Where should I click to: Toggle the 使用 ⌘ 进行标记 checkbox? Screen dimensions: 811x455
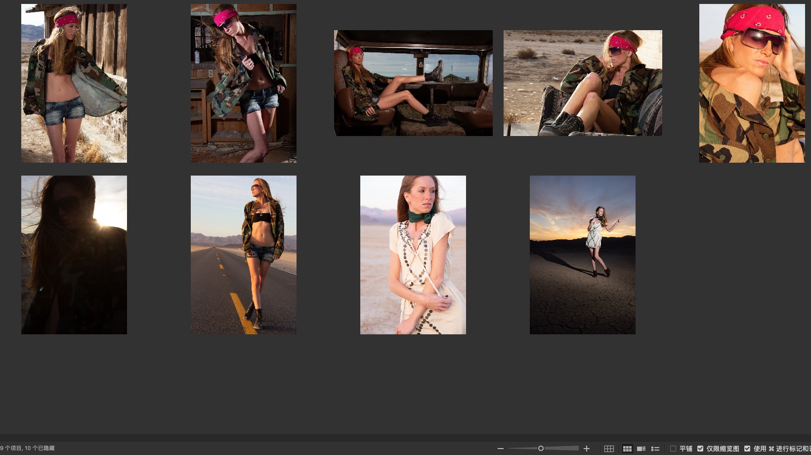(x=747, y=449)
